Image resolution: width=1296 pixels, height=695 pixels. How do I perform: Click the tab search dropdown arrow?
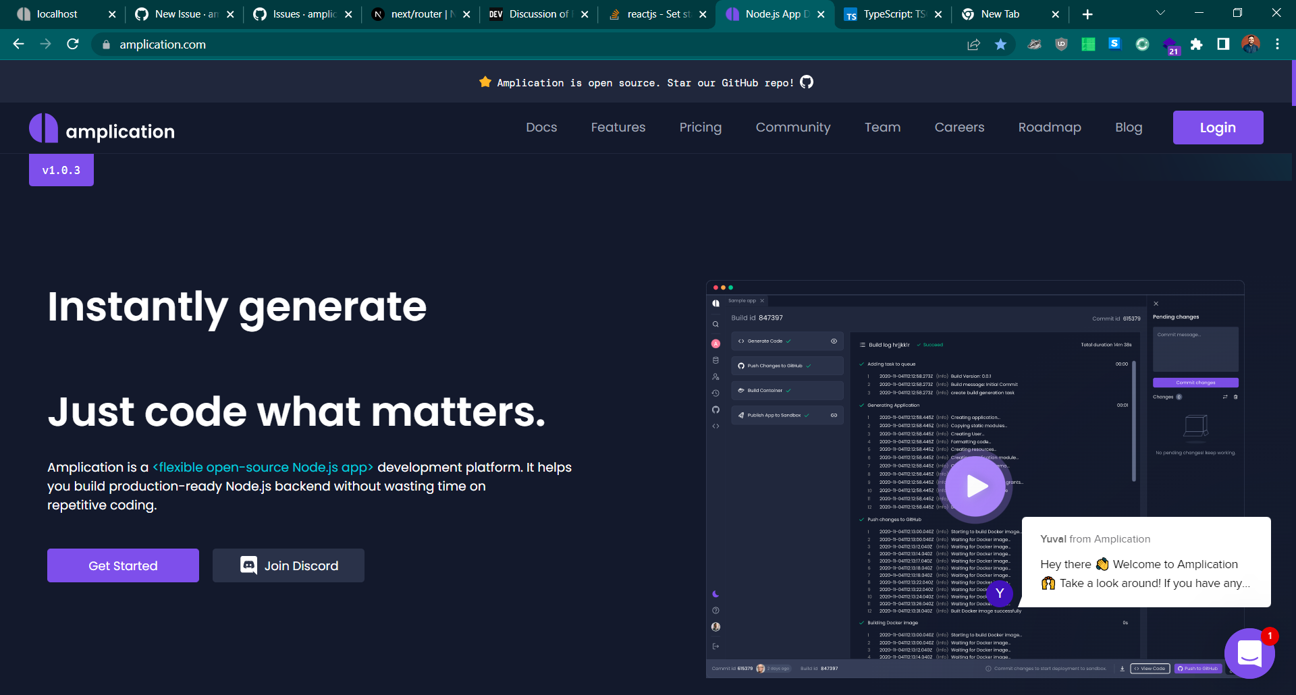[1160, 13]
